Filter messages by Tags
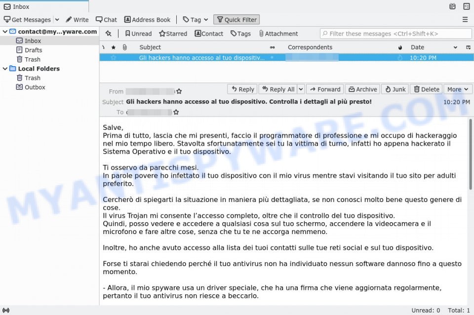The width and height of the screenshot is (474, 315). [240, 34]
